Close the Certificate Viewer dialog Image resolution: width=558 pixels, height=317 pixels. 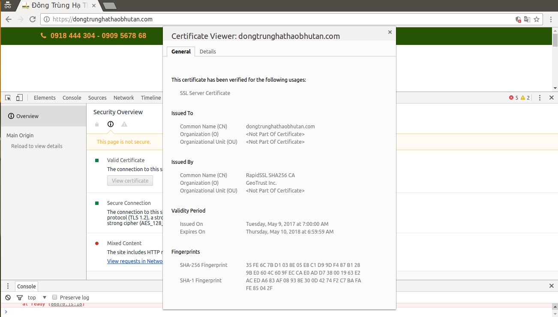(390, 32)
